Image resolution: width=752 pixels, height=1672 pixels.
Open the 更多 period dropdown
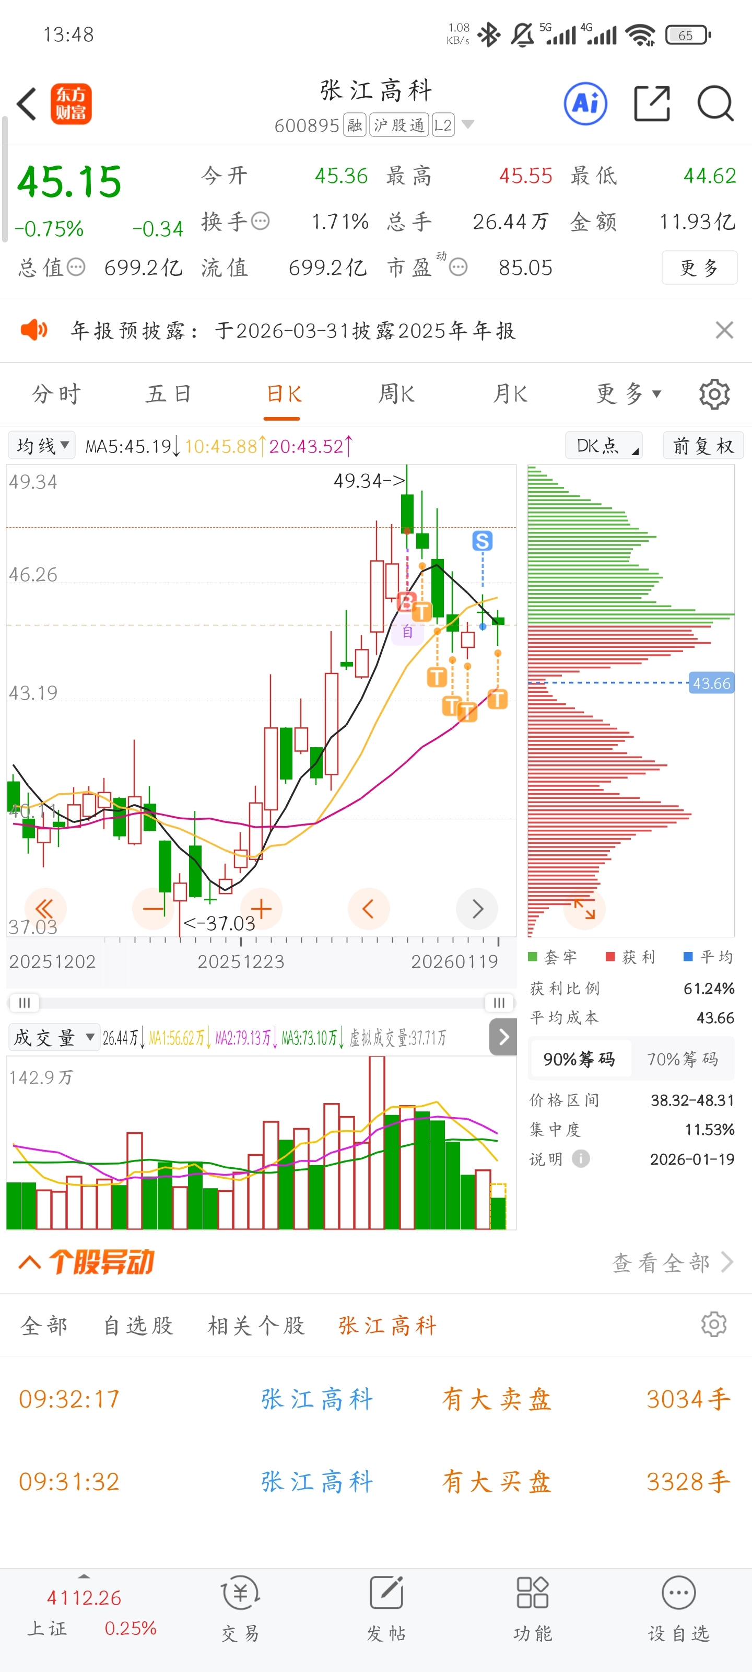tap(628, 393)
